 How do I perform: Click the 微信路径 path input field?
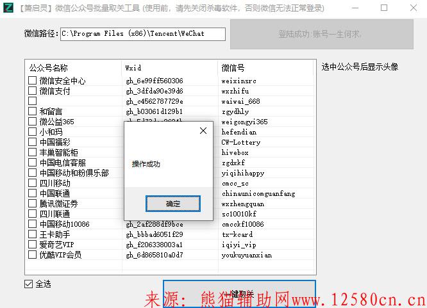(142, 34)
